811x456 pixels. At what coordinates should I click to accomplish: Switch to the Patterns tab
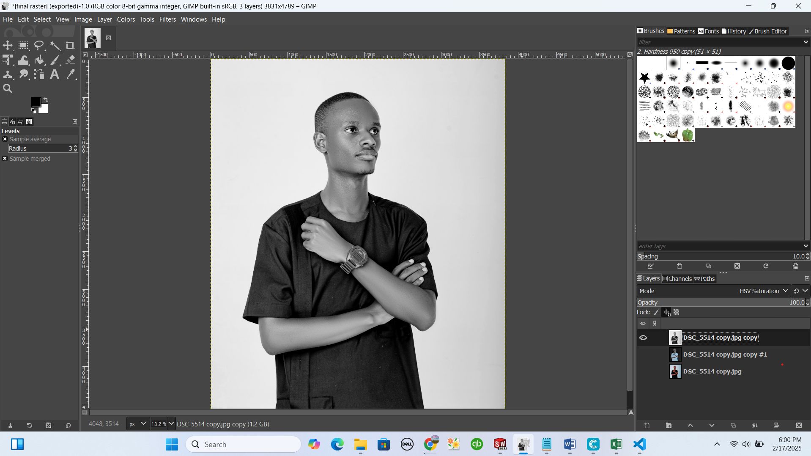[681, 31]
